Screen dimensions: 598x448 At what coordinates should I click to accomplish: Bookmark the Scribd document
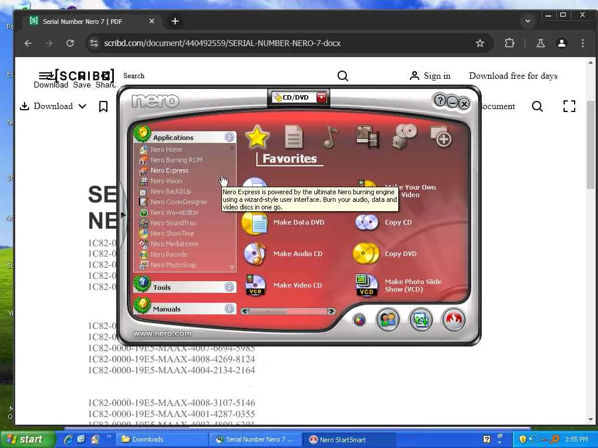point(103,106)
